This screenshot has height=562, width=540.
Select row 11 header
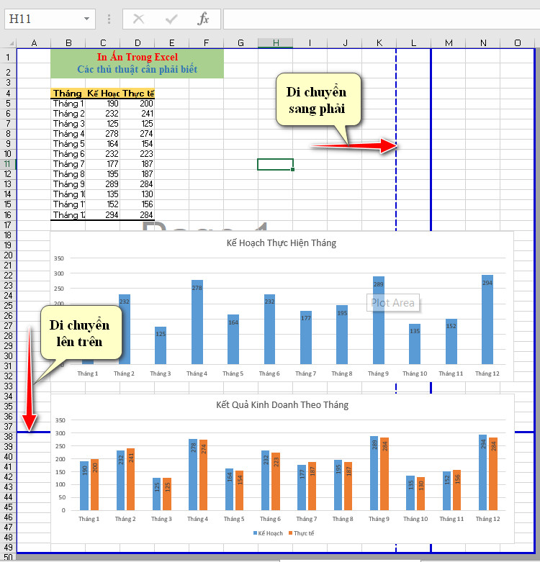tap(7, 164)
